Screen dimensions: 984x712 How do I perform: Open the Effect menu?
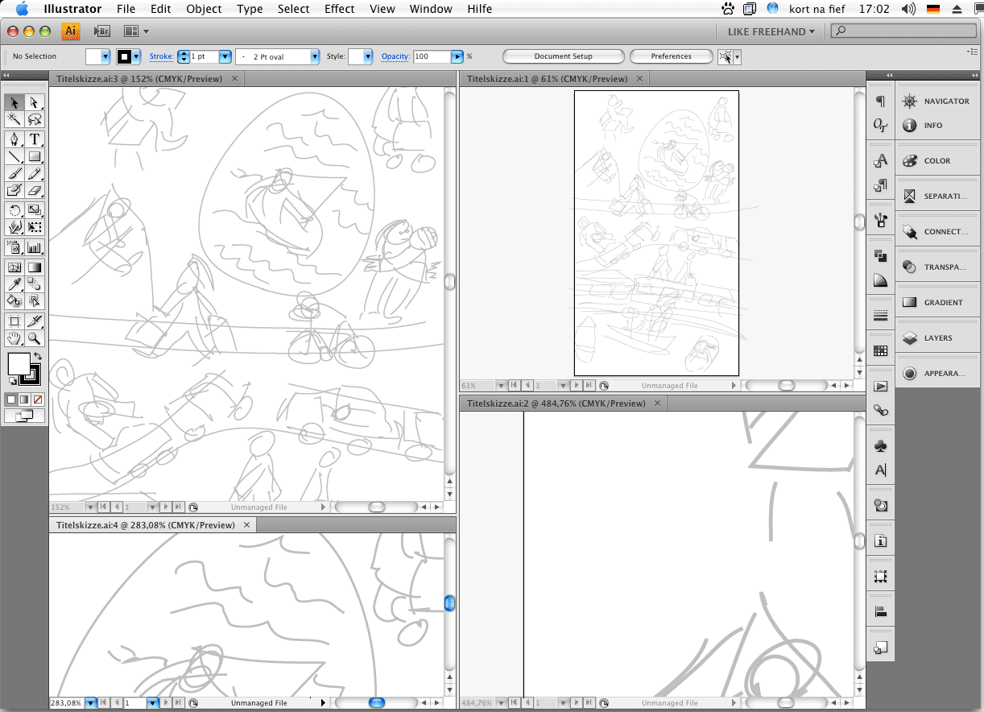(339, 9)
